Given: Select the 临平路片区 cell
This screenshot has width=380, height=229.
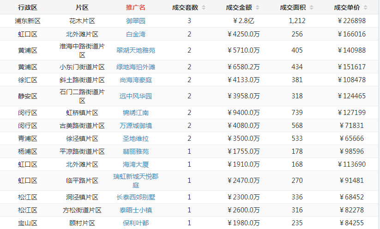Looking at the screenshot, I should pyautogui.click(x=82, y=181).
